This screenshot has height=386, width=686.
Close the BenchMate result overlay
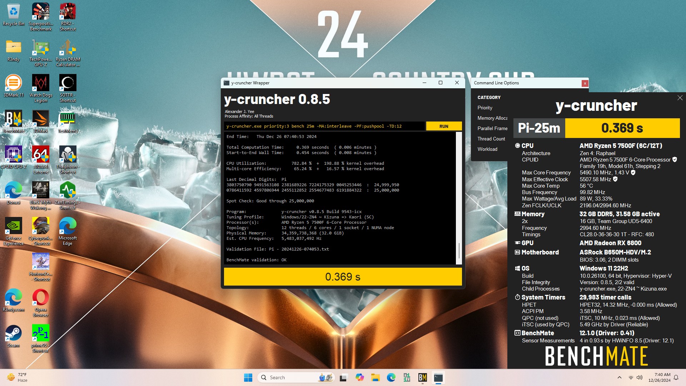tap(680, 98)
